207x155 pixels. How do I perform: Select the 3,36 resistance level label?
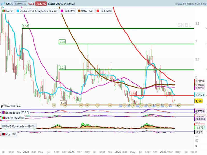tap(25, 26)
